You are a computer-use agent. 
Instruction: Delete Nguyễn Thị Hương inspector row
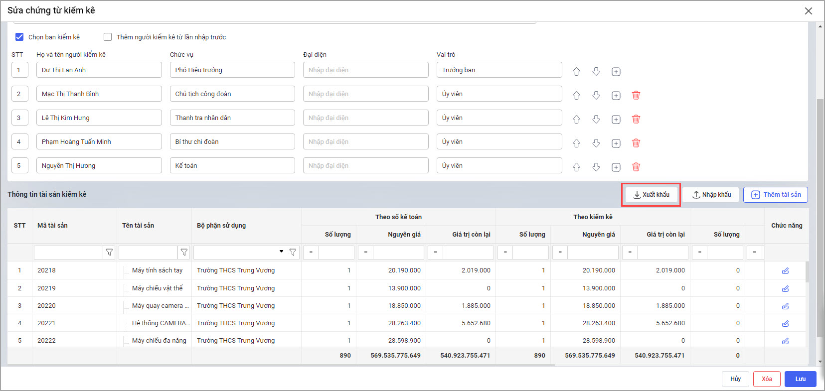click(x=636, y=167)
